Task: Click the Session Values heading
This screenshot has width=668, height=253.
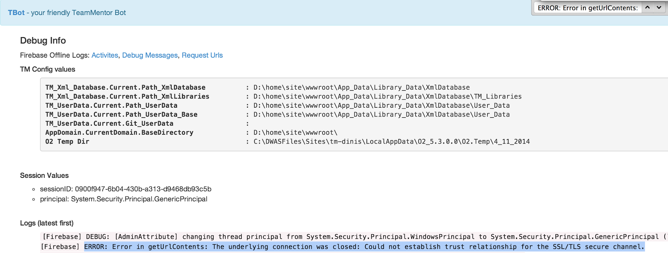Action: click(x=44, y=175)
